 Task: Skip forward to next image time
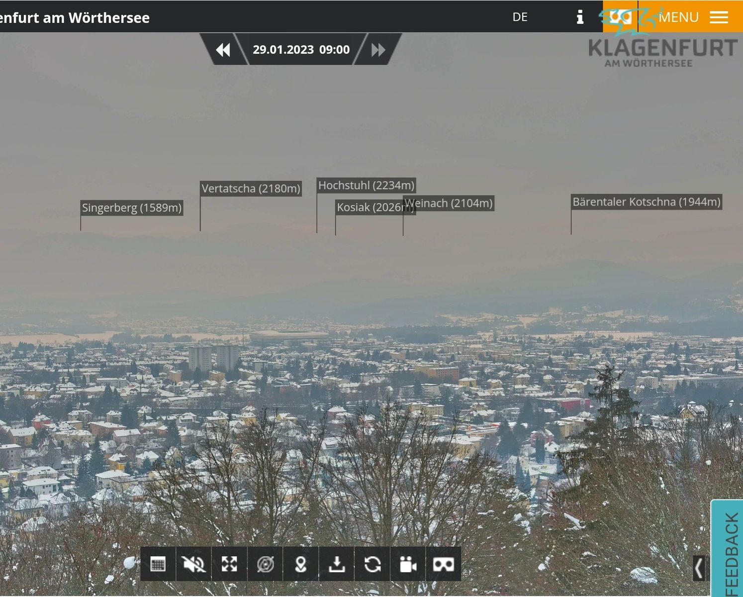click(x=378, y=50)
